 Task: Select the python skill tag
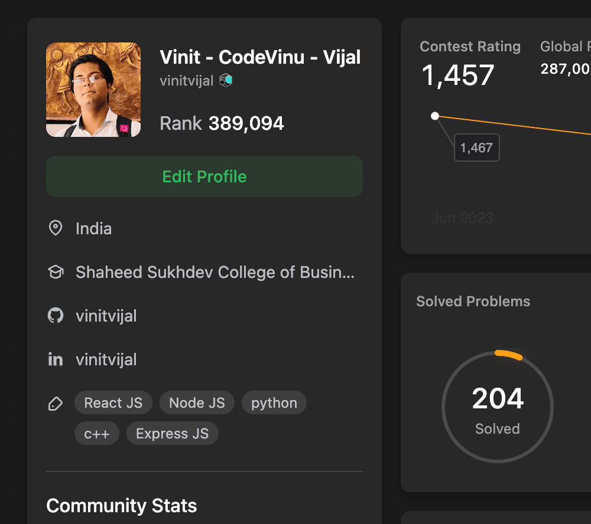[x=274, y=403]
